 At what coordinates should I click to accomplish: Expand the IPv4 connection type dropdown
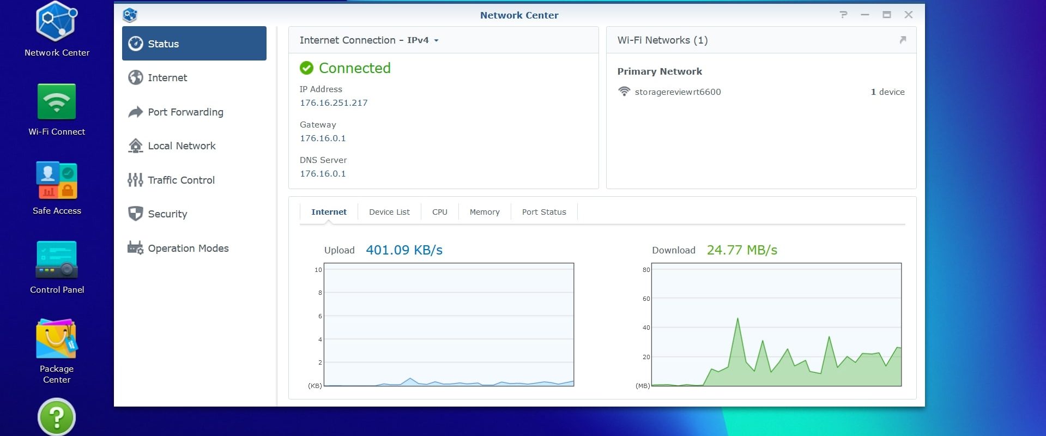(x=423, y=40)
